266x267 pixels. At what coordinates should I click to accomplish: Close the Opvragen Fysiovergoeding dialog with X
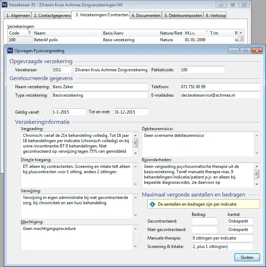click(256, 51)
